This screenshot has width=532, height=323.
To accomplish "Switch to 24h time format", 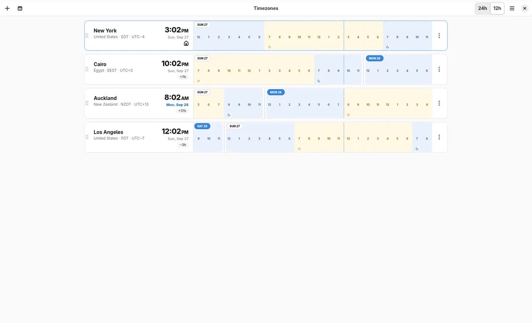I will (x=483, y=8).
